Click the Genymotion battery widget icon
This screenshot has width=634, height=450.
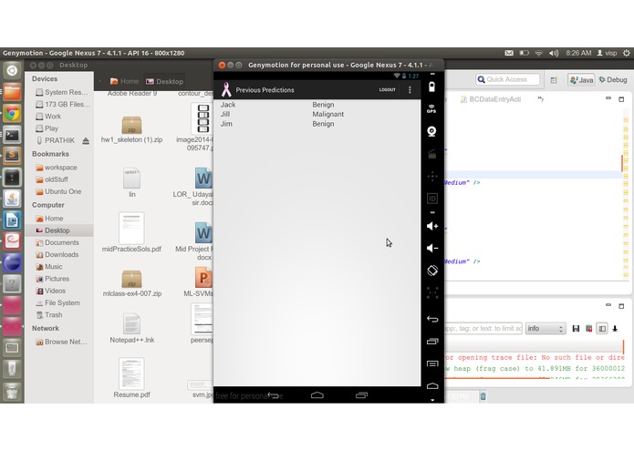coord(431,87)
